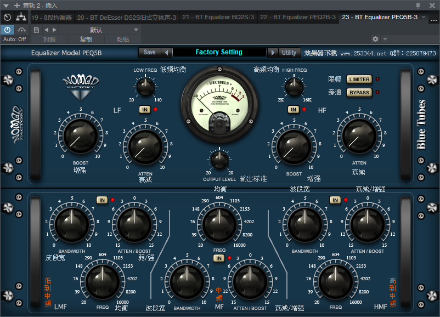Open the more options ellipsis menu
The image size is (440, 317).
(x=434, y=19)
